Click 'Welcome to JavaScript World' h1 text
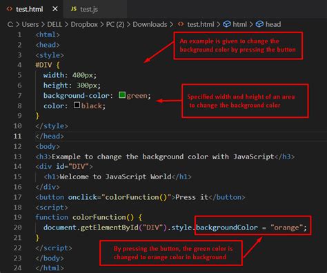 115,176
